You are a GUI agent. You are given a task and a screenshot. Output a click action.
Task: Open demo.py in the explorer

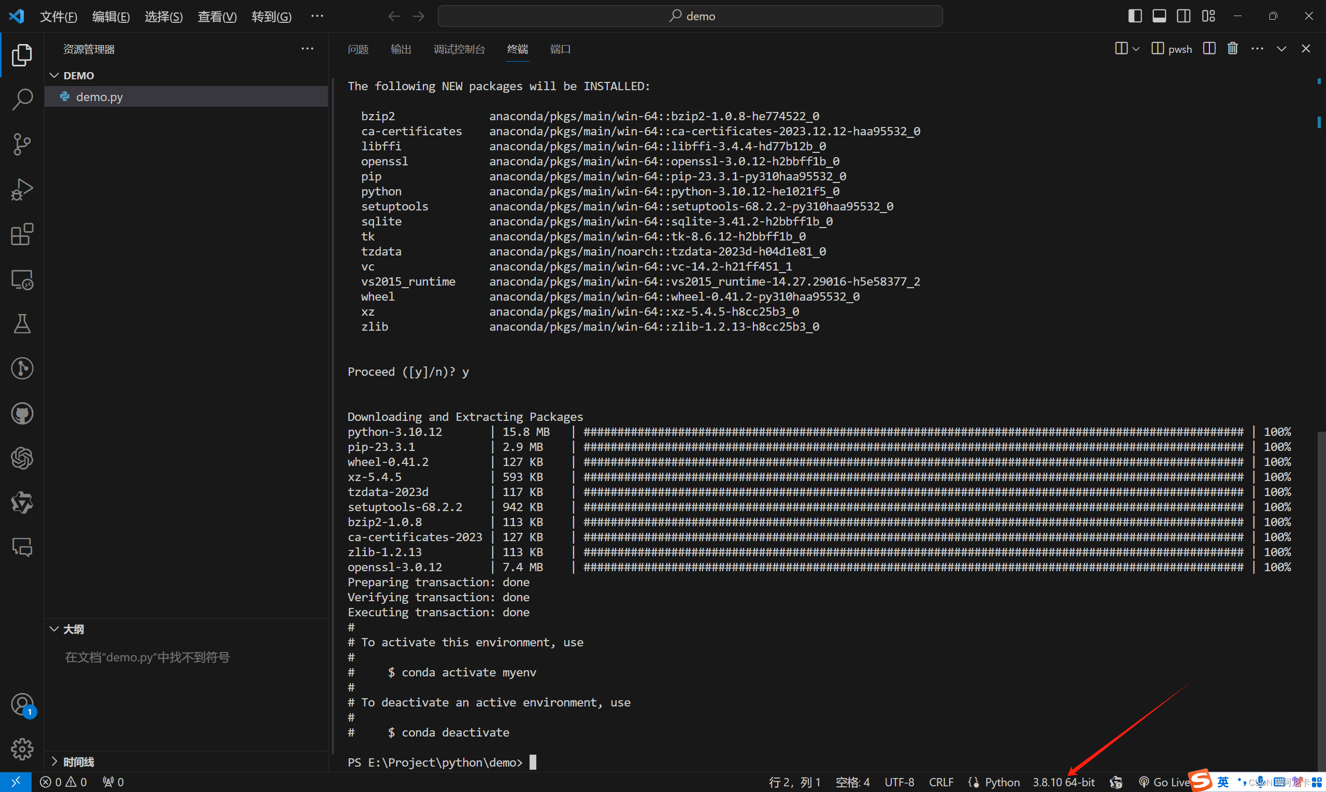click(186, 96)
